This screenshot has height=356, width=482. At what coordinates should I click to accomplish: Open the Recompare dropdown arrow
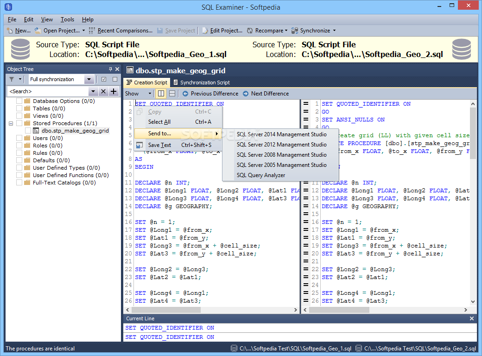[x=286, y=31]
